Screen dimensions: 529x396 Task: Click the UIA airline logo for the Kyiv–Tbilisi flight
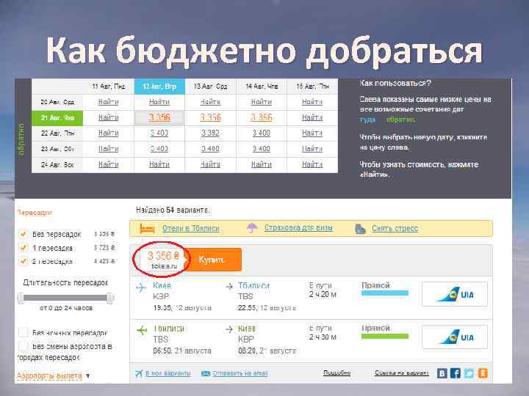coord(455,294)
